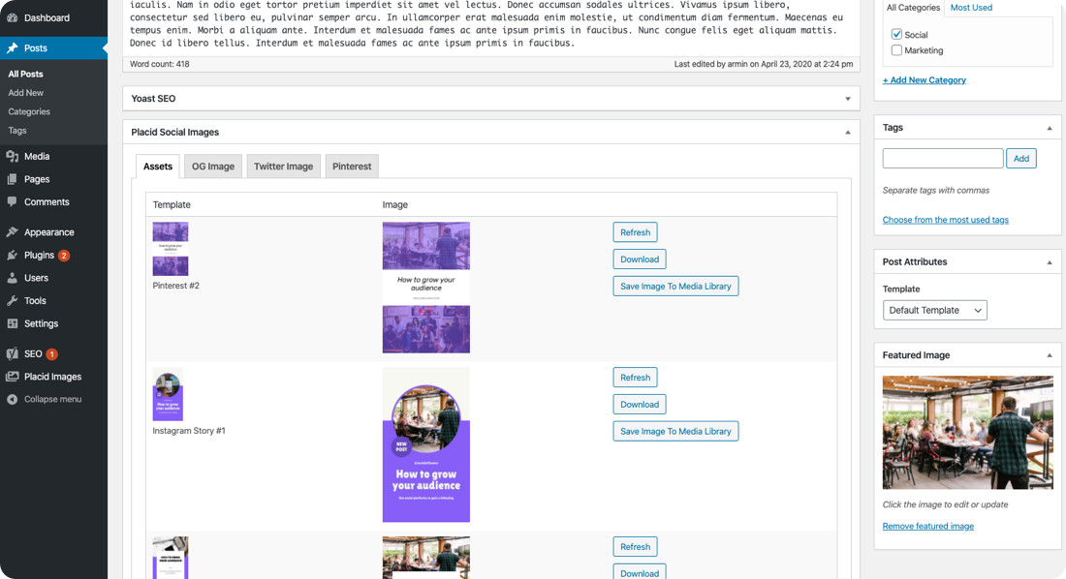Click the Collapse menu arrow icon

tap(13, 399)
